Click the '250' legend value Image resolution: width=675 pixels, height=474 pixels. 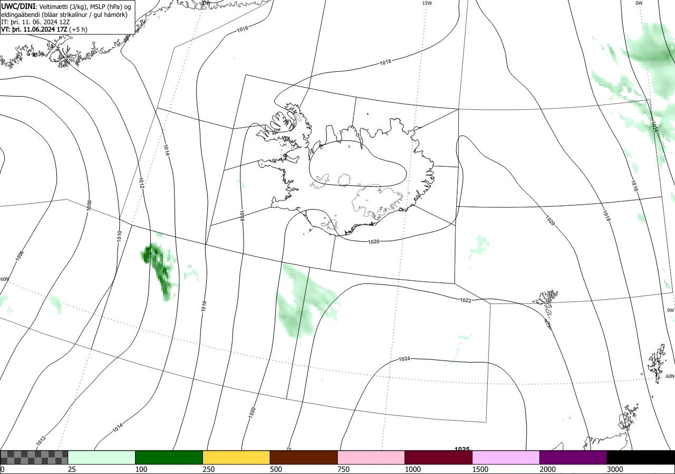pos(209,469)
